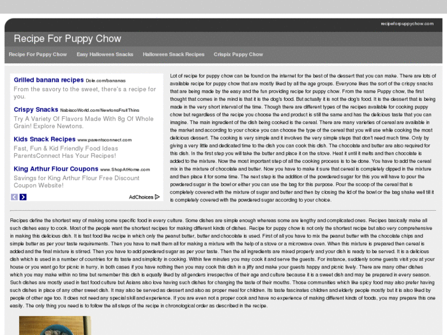Click the Recipe For Puppy Chow site title
Image resolution: width=447 pixels, height=335 pixels.
pos(68,39)
